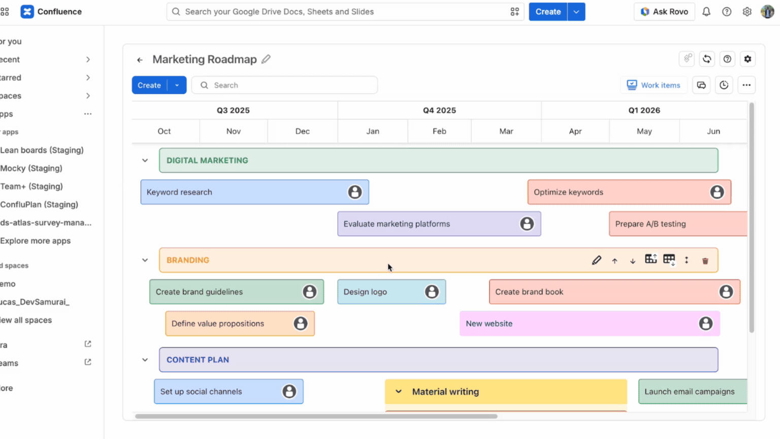Open the notifications bell

(x=706, y=12)
